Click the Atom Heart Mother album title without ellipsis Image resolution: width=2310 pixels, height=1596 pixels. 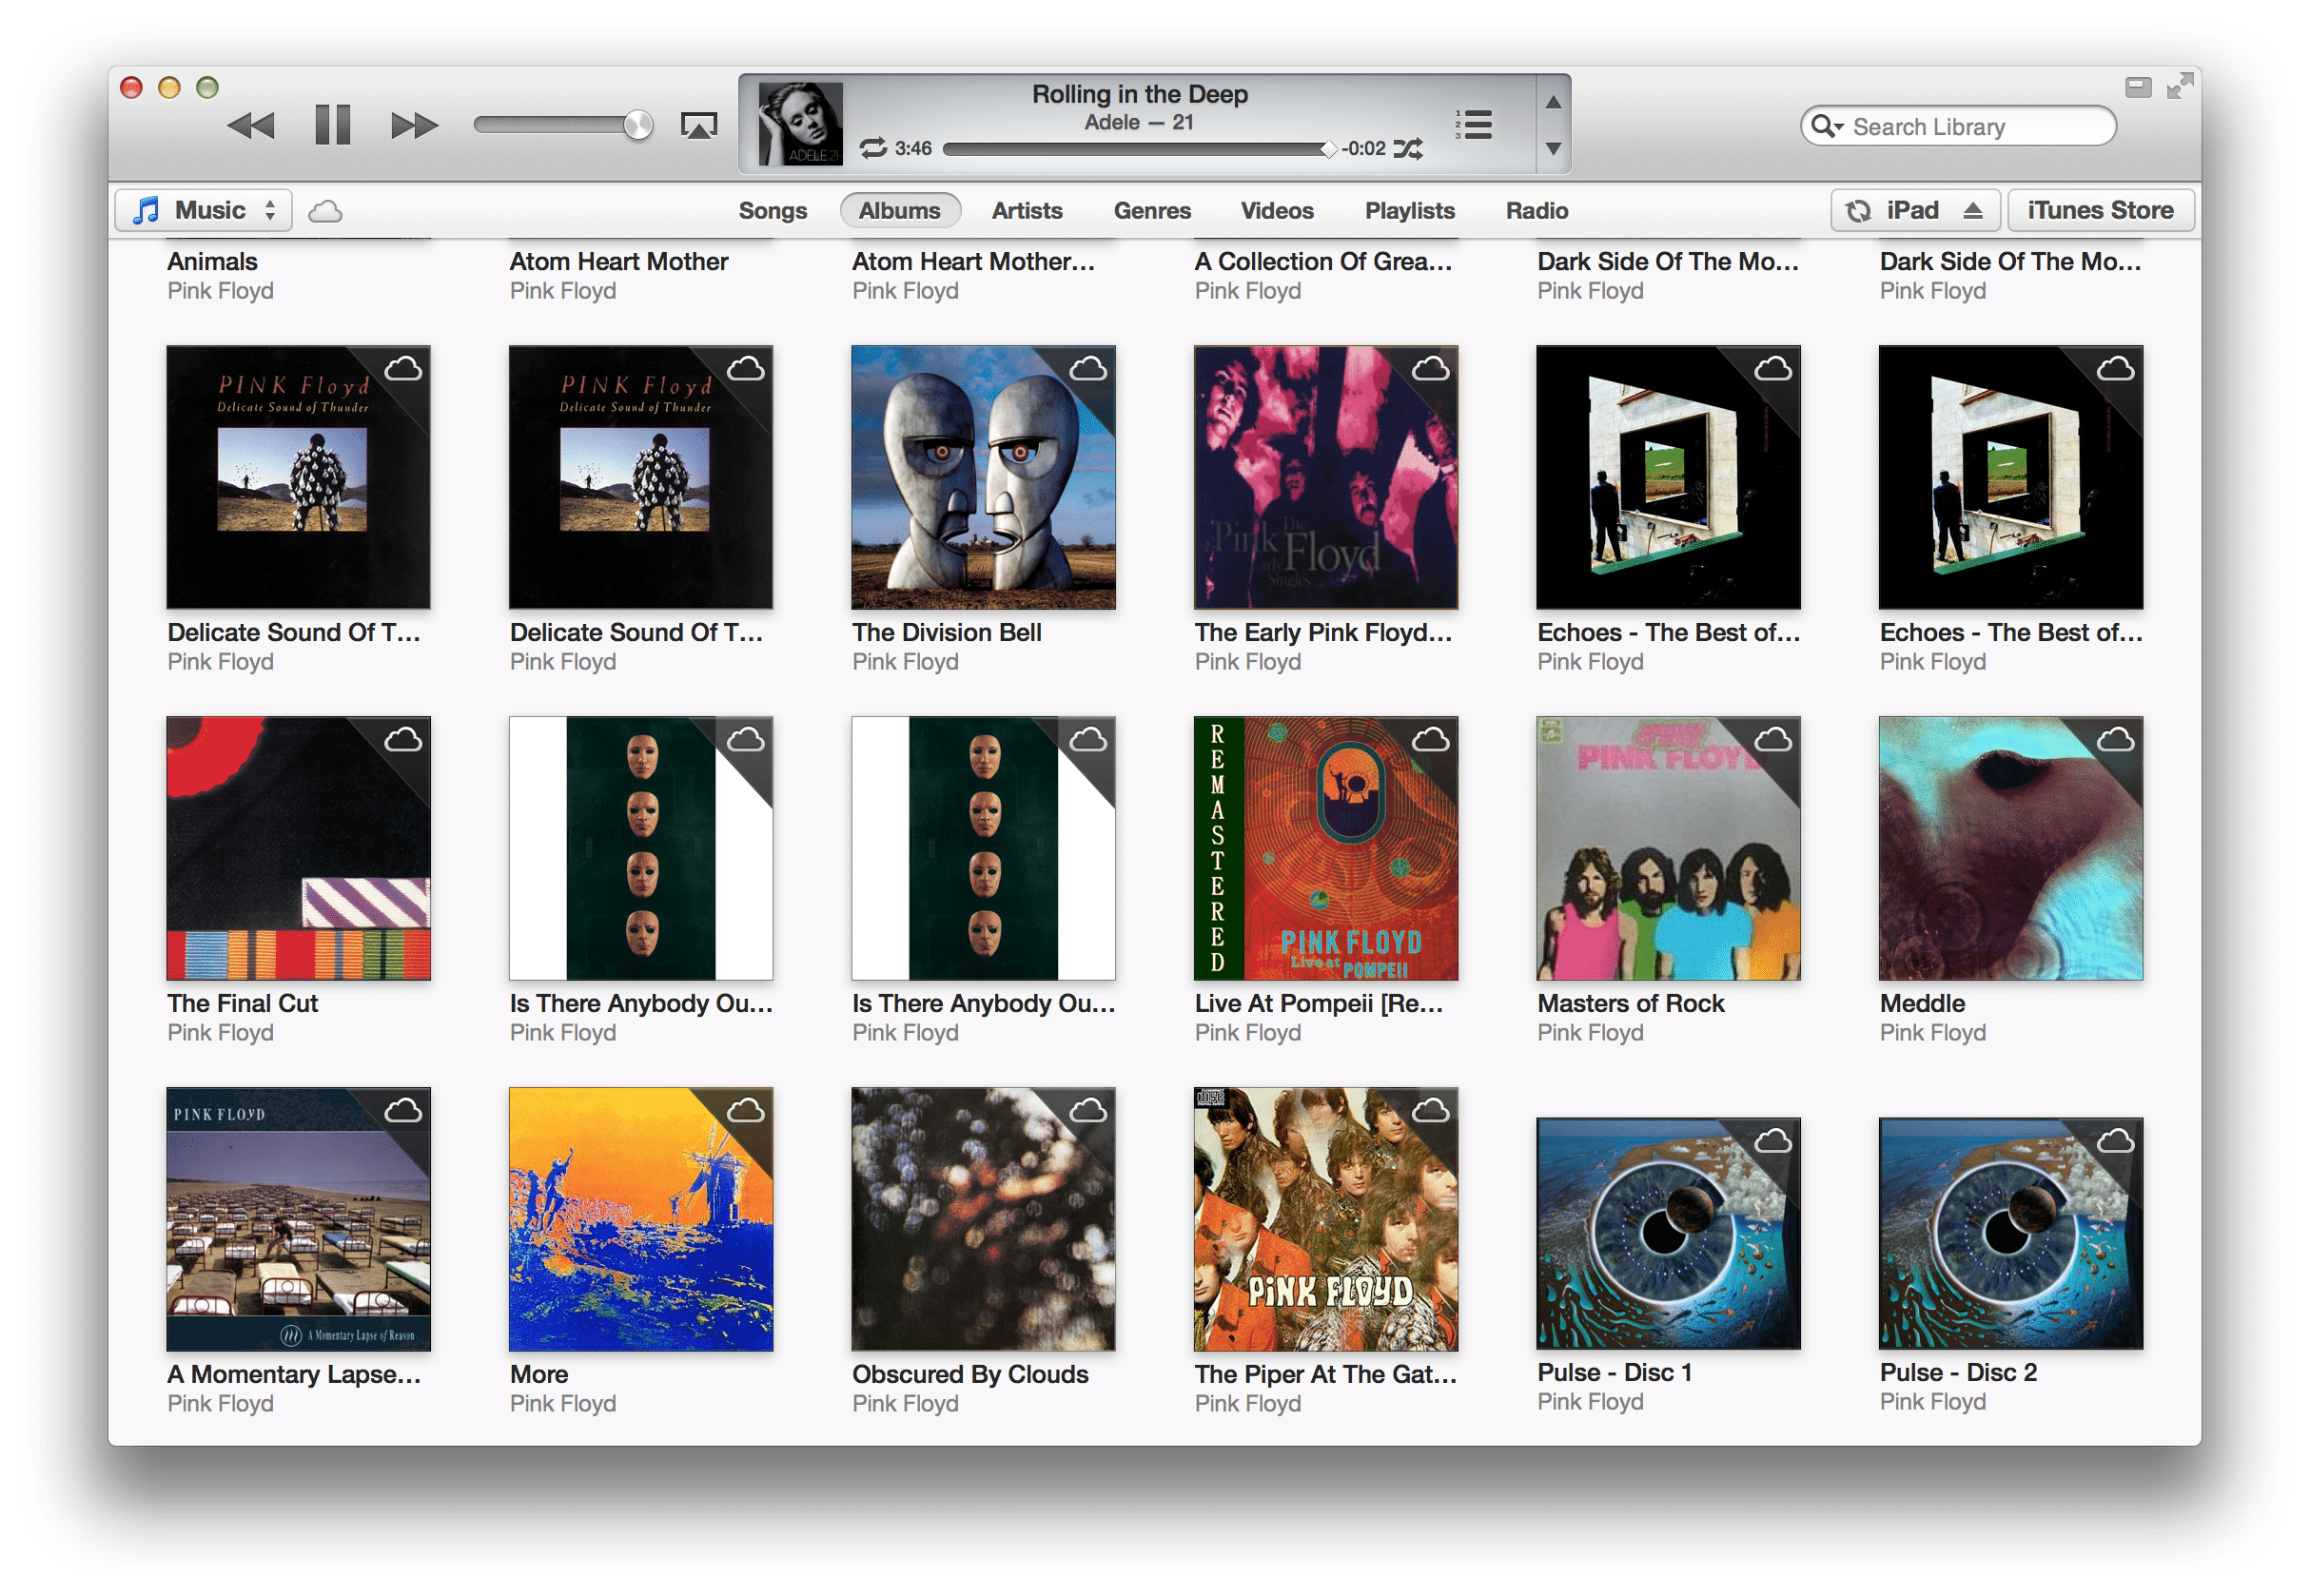[618, 261]
